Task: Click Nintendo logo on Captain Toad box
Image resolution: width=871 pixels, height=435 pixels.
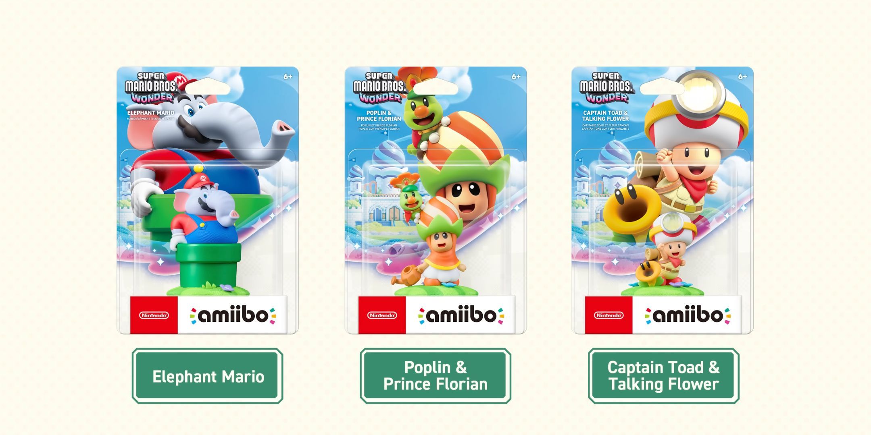Action: tap(608, 315)
